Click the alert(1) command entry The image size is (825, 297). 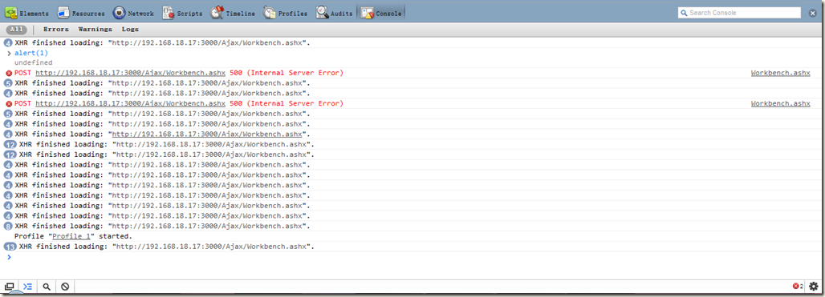point(31,53)
